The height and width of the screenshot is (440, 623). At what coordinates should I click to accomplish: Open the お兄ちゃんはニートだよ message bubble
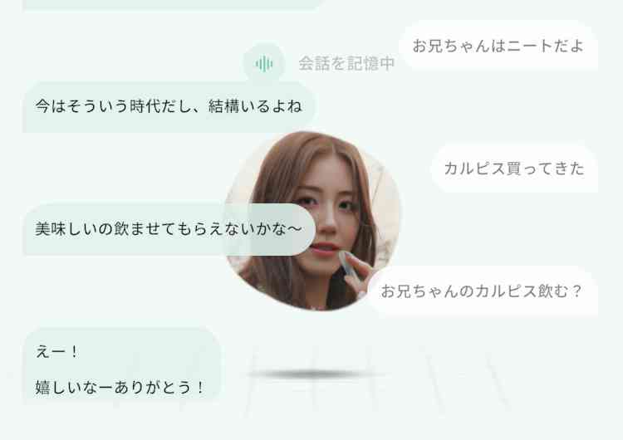[498, 46]
